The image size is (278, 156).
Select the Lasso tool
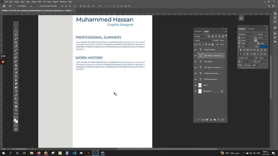(x=16, y=35)
